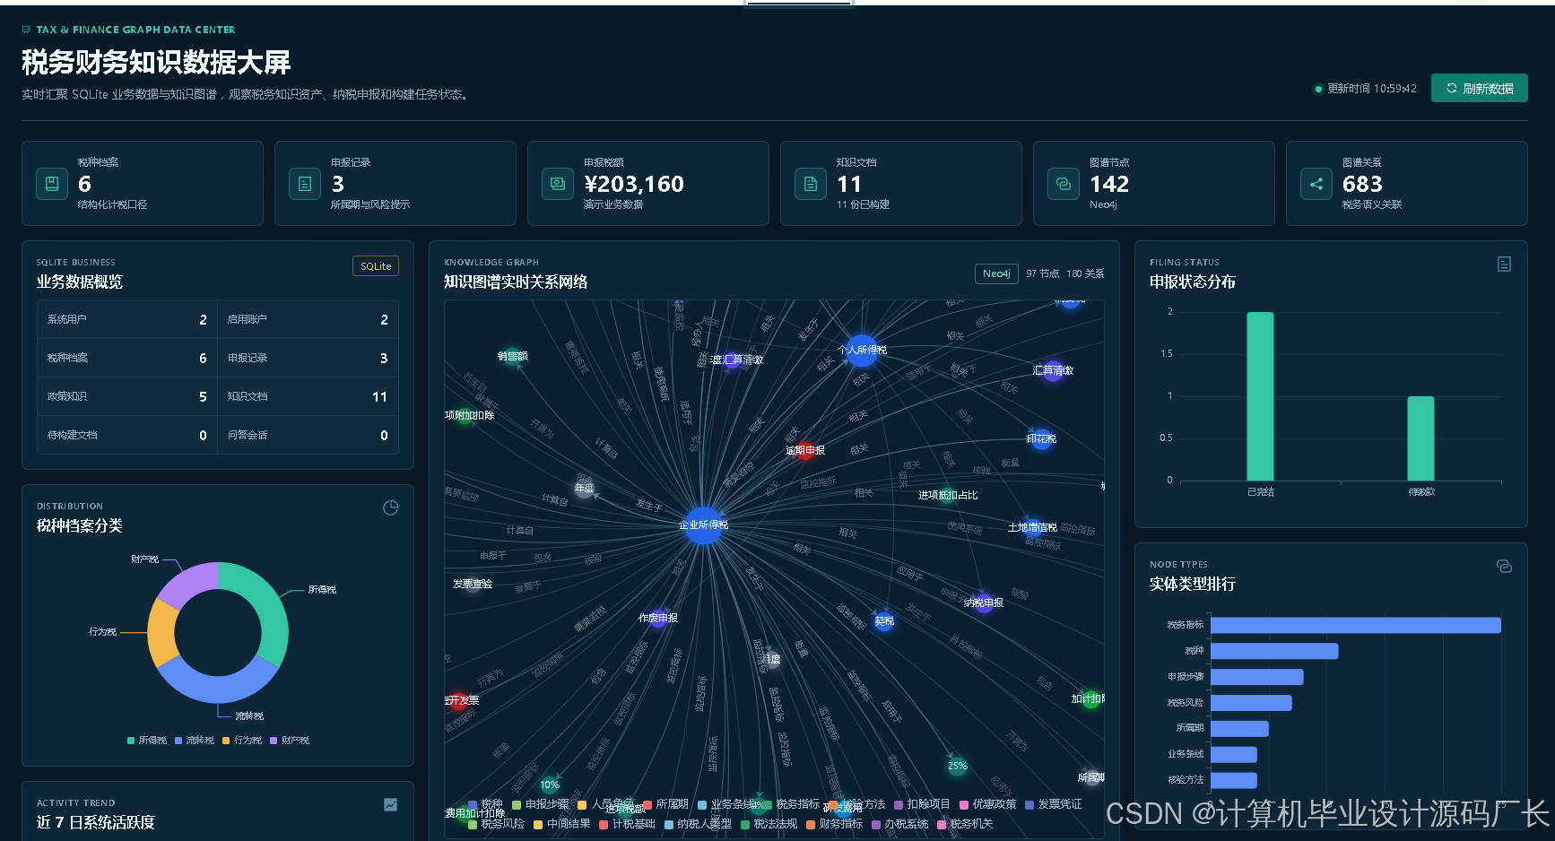
Task: Select the 汇算清缴 purple graph node
Action: (x=1054, y=370)
